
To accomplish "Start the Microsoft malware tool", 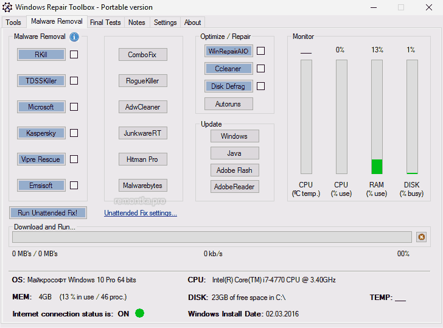I will point(41,106).
